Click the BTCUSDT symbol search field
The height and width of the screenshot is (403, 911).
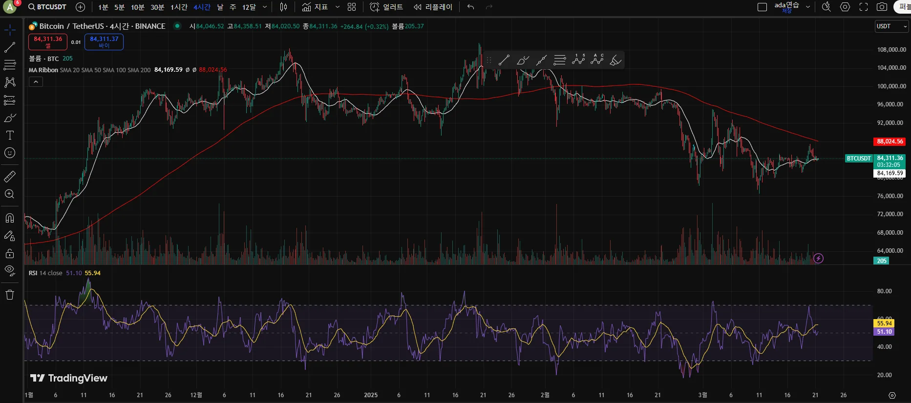(x=47, y=7)
